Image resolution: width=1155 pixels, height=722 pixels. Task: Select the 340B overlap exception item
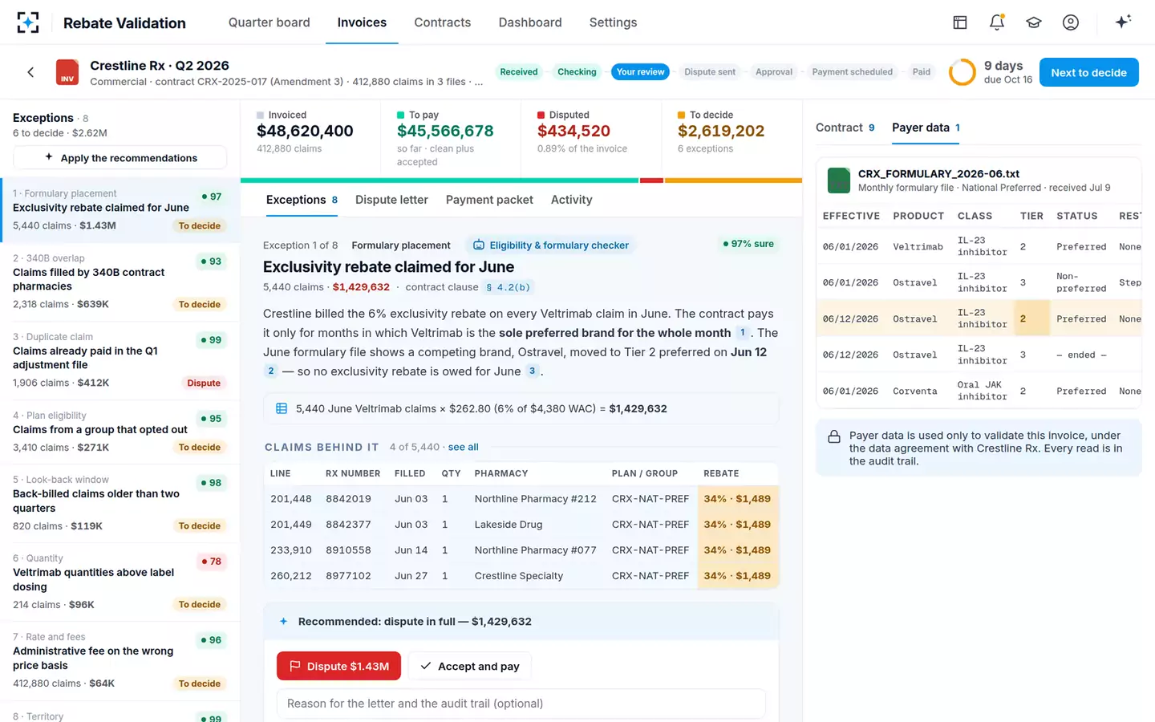click(x=120, y=282)
